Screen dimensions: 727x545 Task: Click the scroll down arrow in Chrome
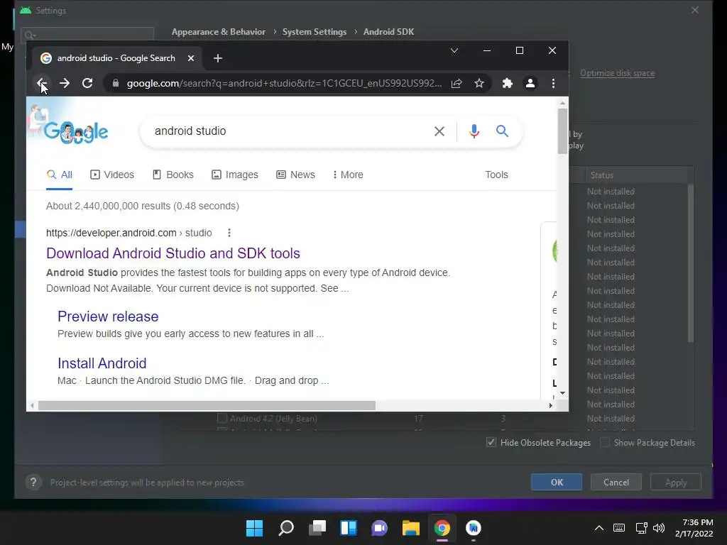(562, 393)
